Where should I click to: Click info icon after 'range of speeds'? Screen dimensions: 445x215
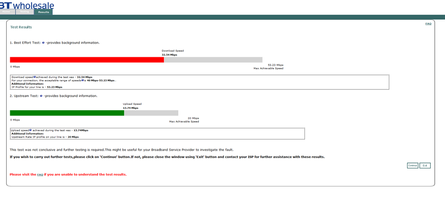82,80
